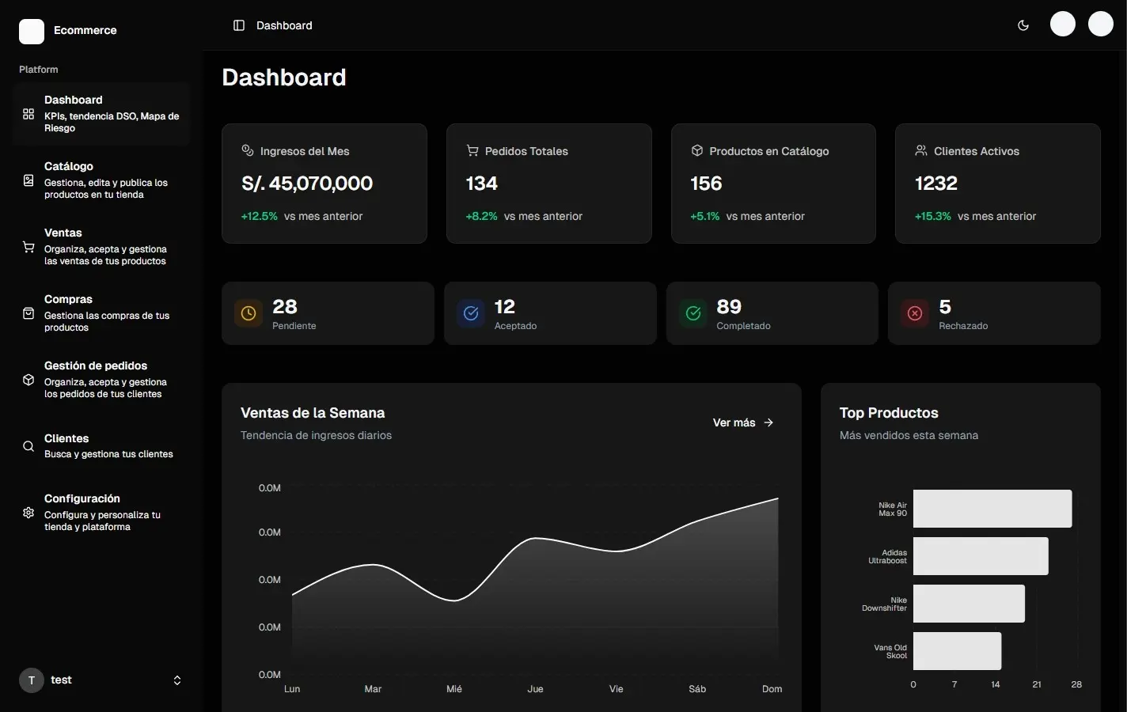The image size is (1127, 712).
Task: Click the Ver más link on Ventas de la Semana
Action: click(x=741, y=422)
